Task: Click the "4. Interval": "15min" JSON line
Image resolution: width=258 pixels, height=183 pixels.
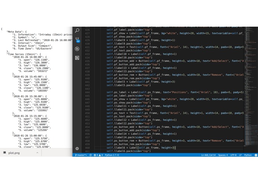Action: tap(29, 43)
